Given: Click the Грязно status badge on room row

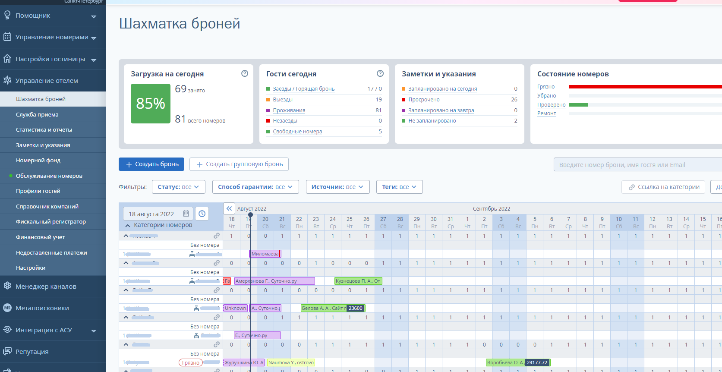Looking at the screenshot, I should (x=191, y=363).
